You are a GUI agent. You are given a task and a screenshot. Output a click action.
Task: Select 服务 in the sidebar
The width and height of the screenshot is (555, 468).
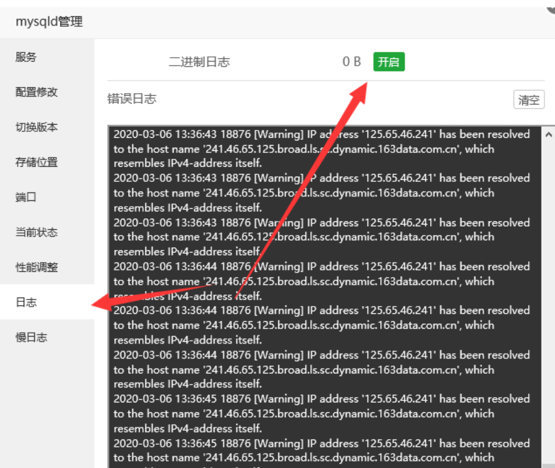tap(24, 58)
